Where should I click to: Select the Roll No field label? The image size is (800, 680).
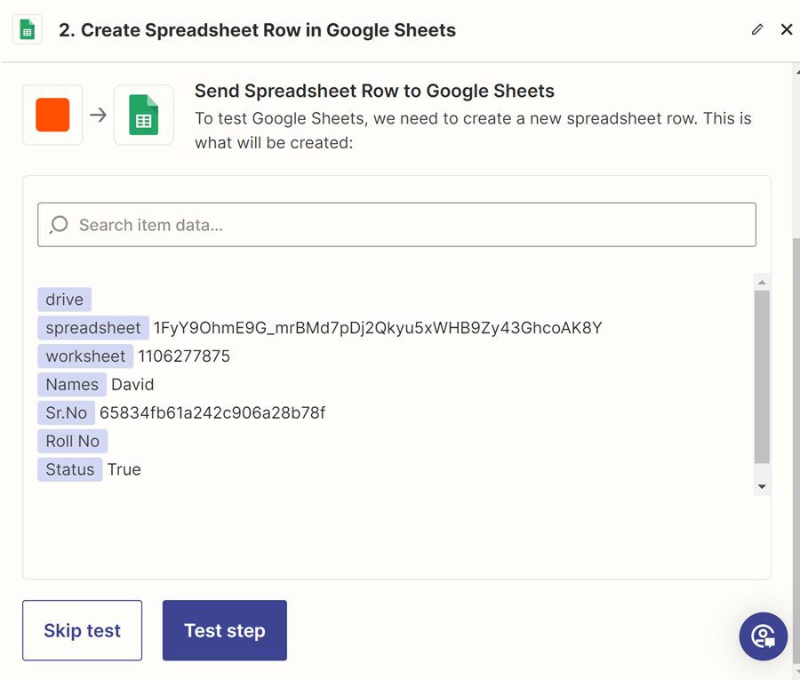72,441
